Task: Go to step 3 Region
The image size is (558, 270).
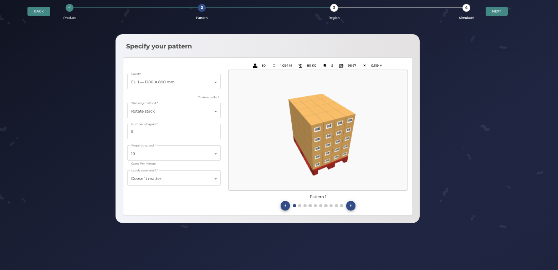Action: point(334,7)
